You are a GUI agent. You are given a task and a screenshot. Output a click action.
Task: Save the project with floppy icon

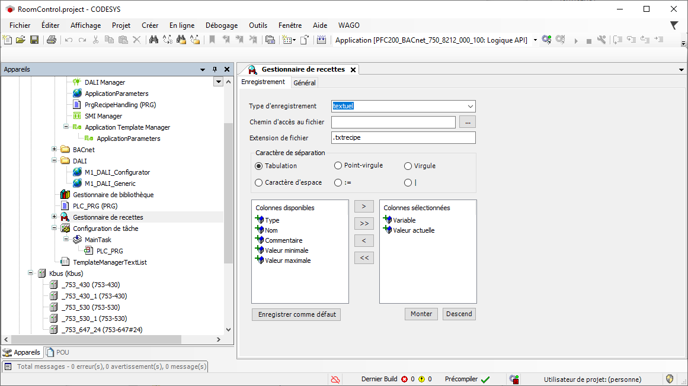(x=34, y=40)
